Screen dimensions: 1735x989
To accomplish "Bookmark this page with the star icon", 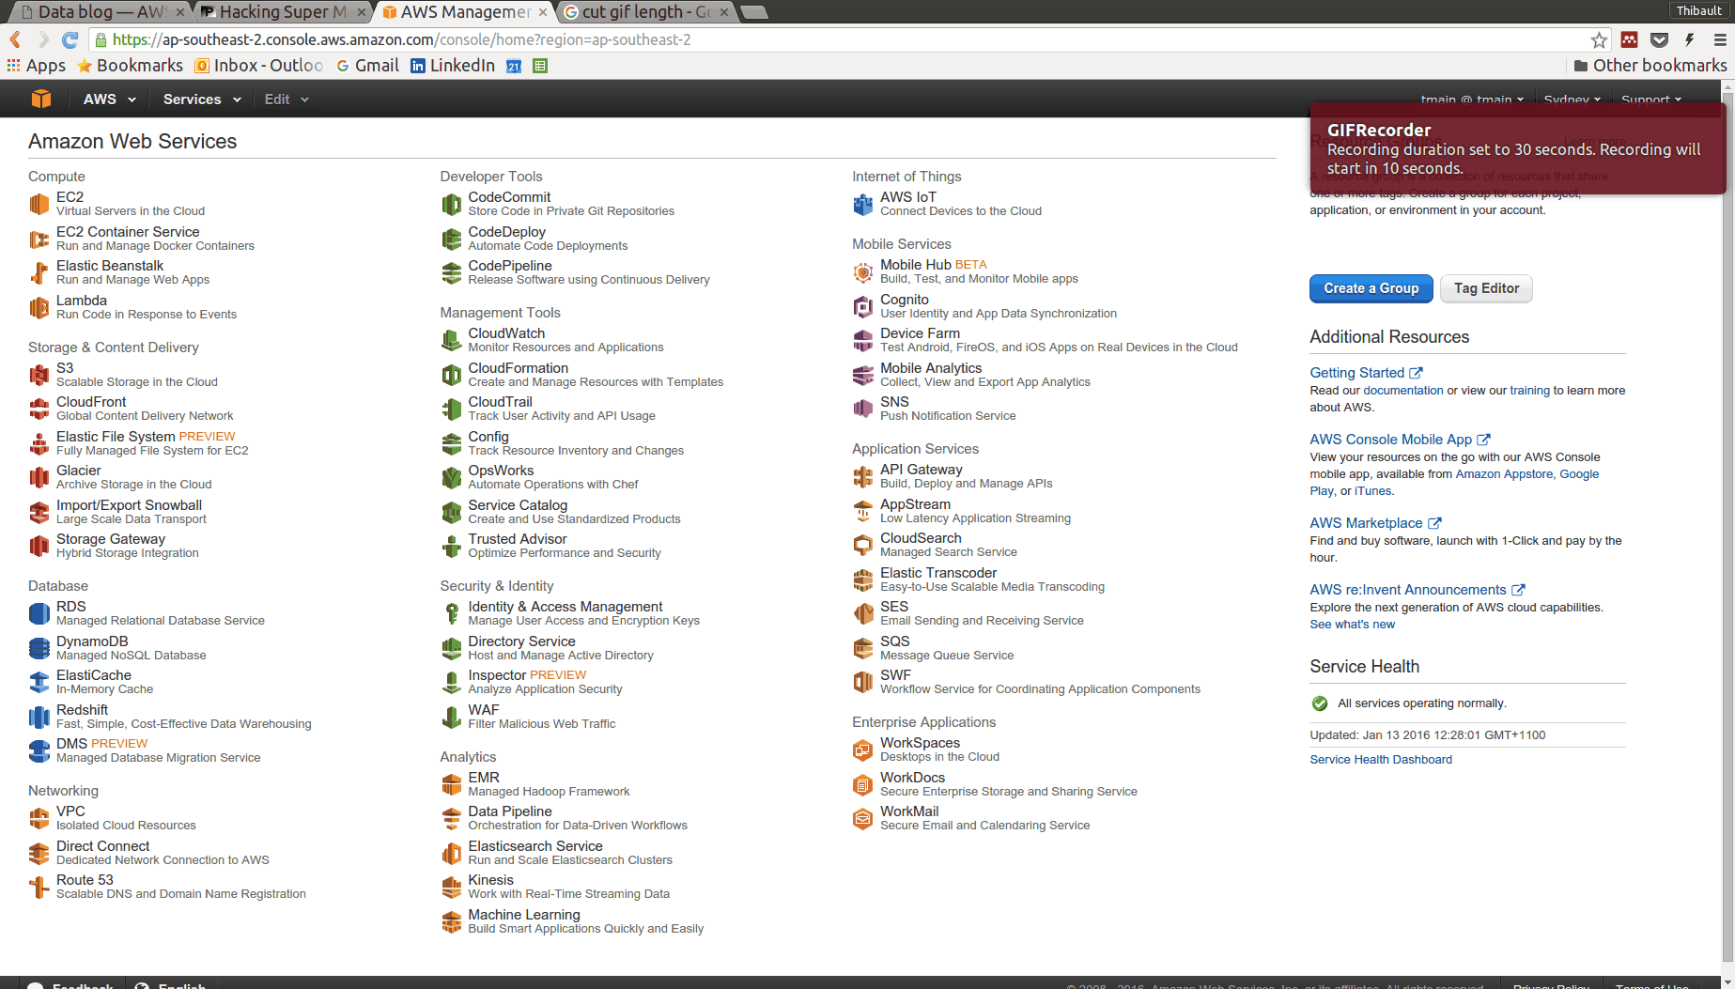I will pos(1599,39).
